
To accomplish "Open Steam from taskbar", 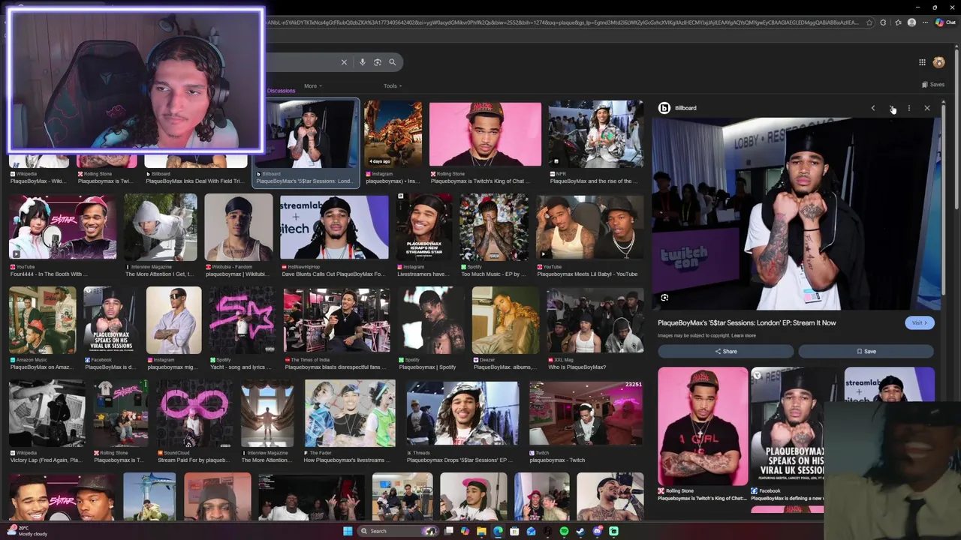I will [x=580, y=531].
